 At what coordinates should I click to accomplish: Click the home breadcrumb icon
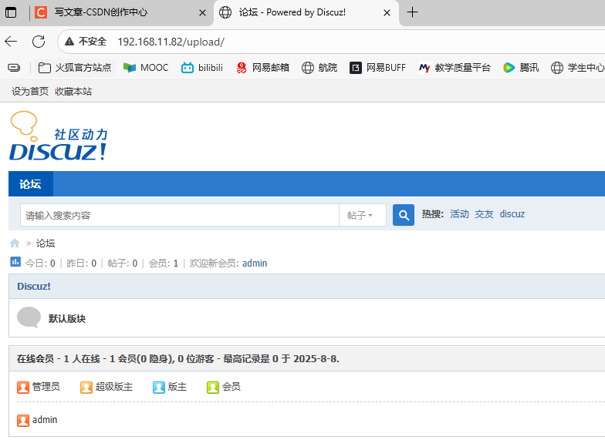(15, 244)
